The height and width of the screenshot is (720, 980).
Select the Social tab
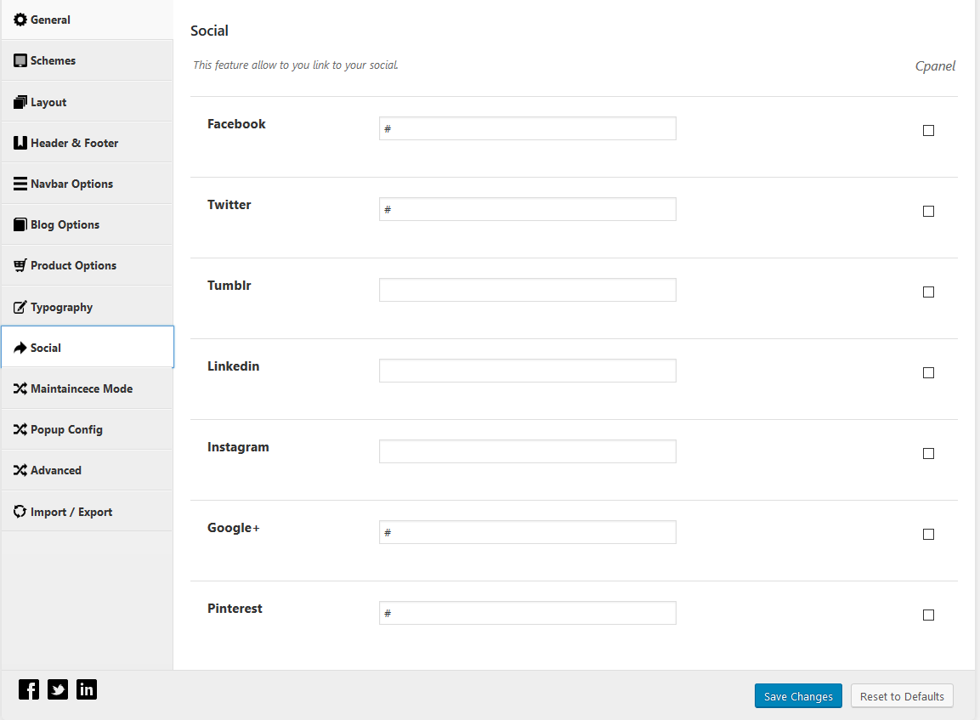coord(87,348)
